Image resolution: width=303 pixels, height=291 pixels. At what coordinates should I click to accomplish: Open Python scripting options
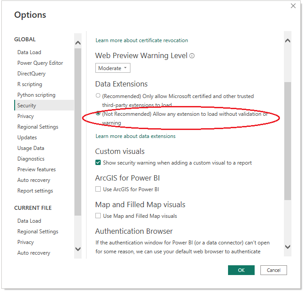pyautogui.click(x=36, y=95)
